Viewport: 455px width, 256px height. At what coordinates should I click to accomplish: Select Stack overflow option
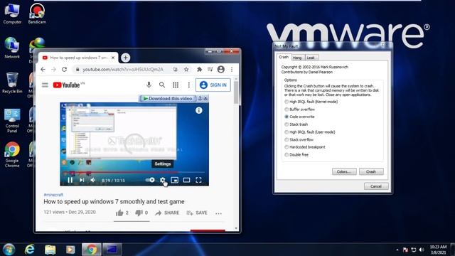tap(299, 139)
